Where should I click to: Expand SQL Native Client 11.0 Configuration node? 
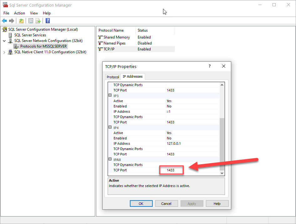(4, 52)
